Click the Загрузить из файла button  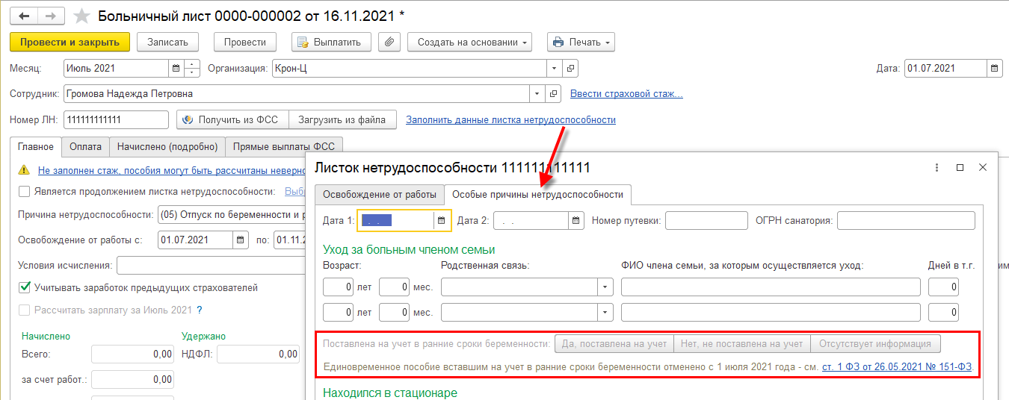pos(342,119)
